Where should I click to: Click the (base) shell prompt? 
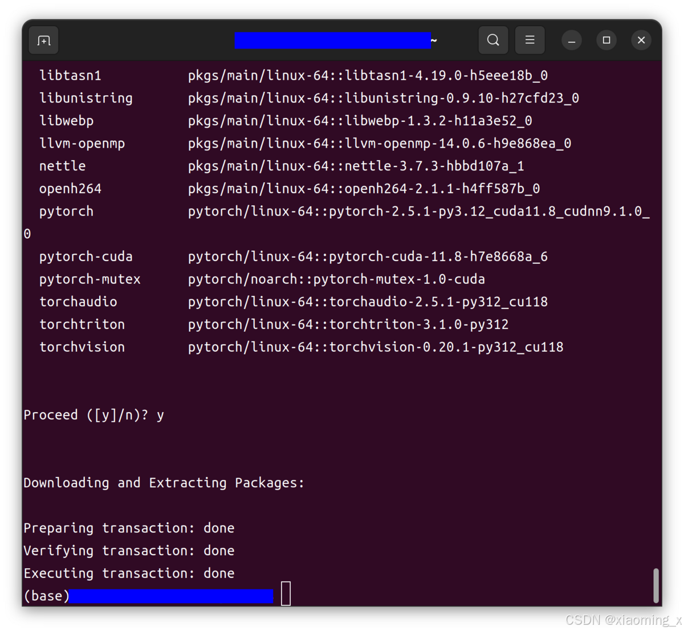pyautogui.click(x=46, y=596)
